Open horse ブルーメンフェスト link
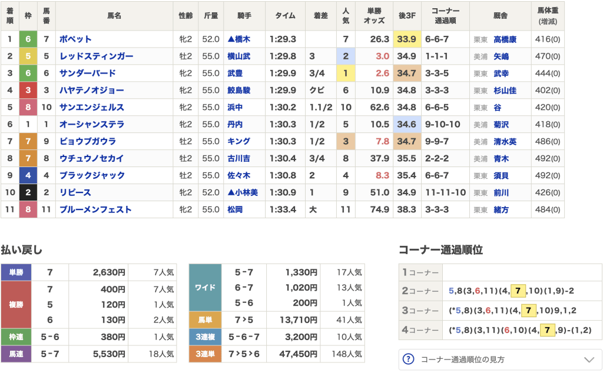Screen dimensions: 603x373 [95, 209]
